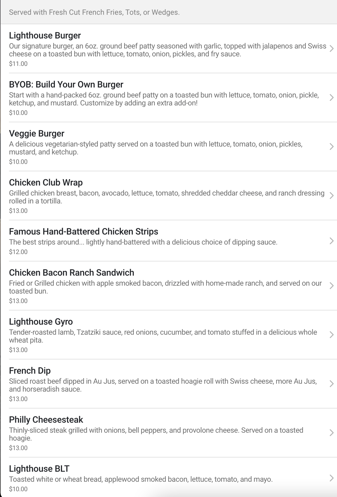
Task: Click the Lighthouse Gyro arrow icon
Action: point(332,335)
